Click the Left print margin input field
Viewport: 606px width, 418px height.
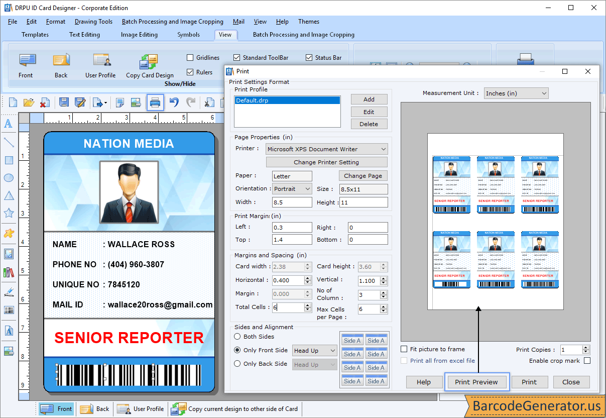292,228
